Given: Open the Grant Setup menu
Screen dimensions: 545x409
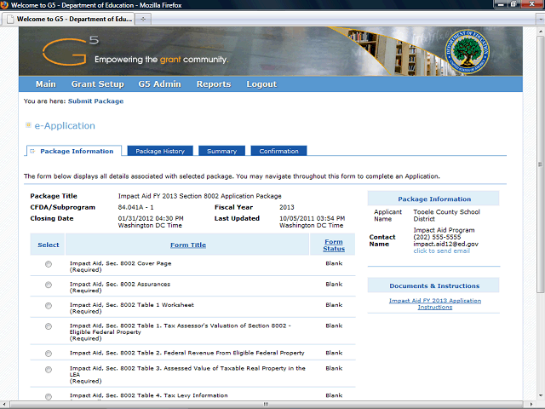Looking at the screenshot, I should (x=98, y=84).
